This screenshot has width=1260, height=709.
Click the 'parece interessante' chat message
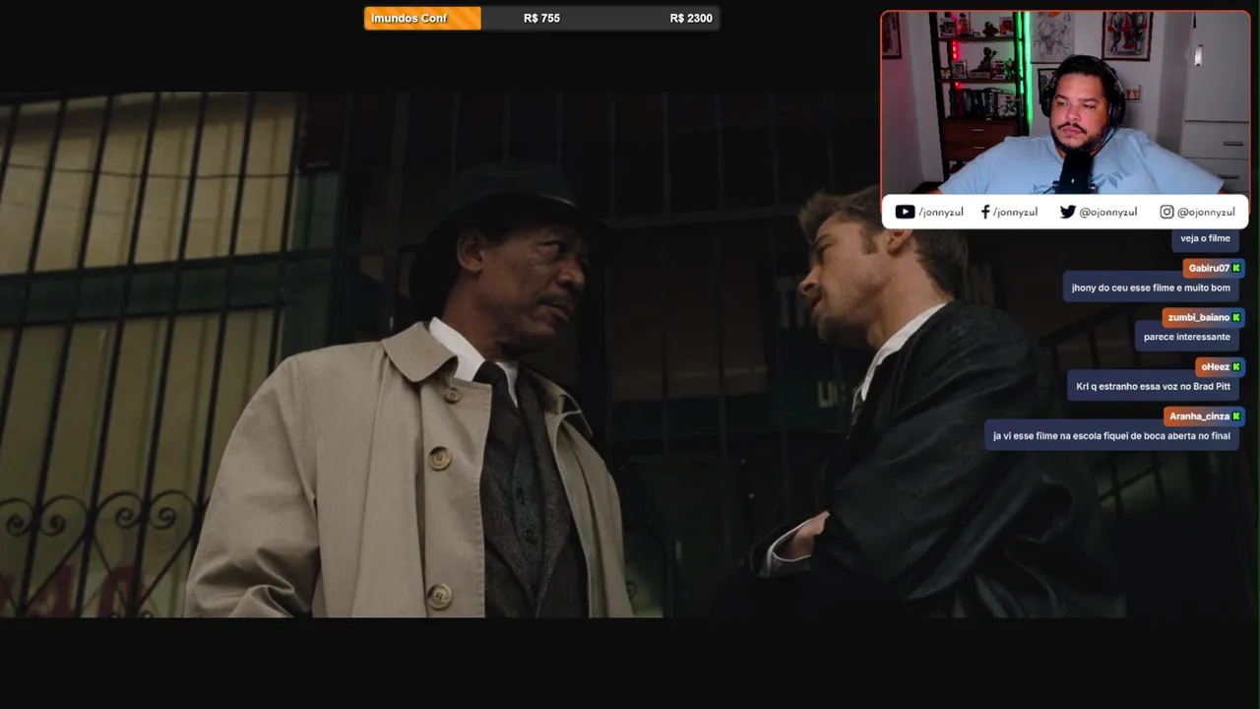(x=1186, y=337)
